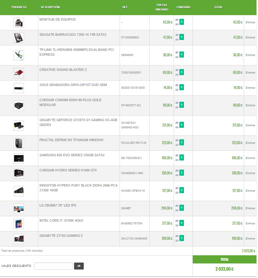Add one more Fractal Define R5 case

177,140
